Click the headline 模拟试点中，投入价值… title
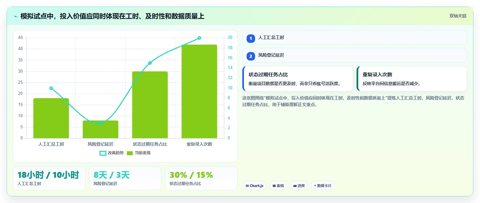This screenshot has width=480, height=203. [112, 16]
